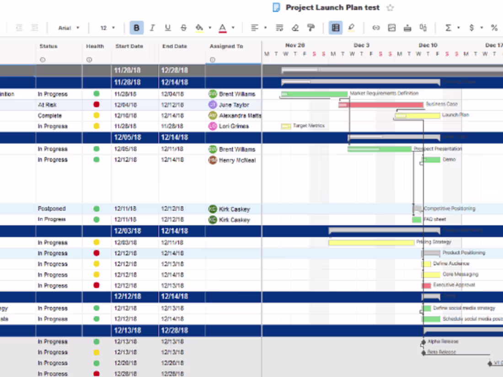Insert an image into the cell
503x377 pixels.
click(391, 27)
